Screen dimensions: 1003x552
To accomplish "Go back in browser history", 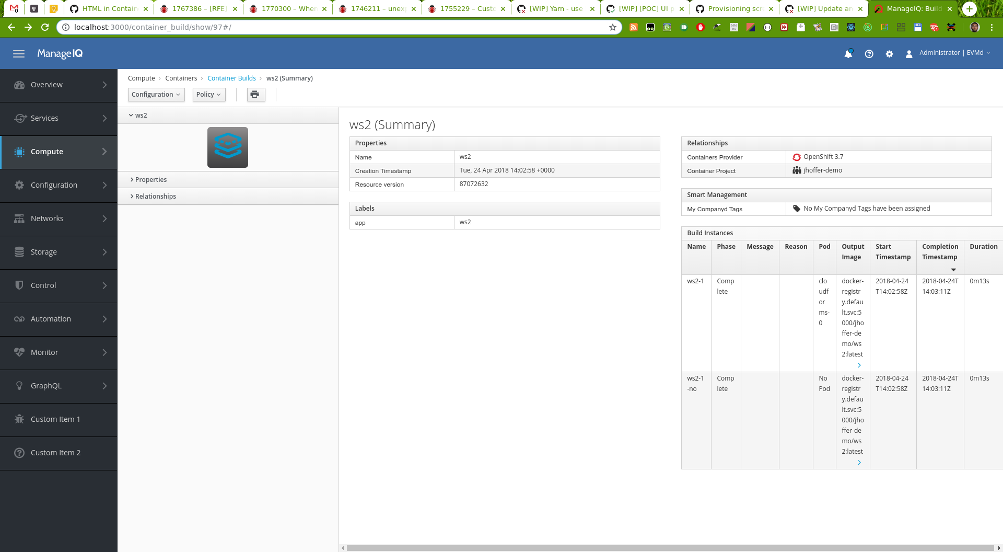I will [x=11, y=27].
